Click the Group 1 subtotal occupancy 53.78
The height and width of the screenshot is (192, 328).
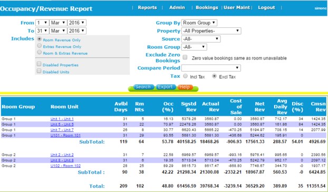[x=168, y=142]
